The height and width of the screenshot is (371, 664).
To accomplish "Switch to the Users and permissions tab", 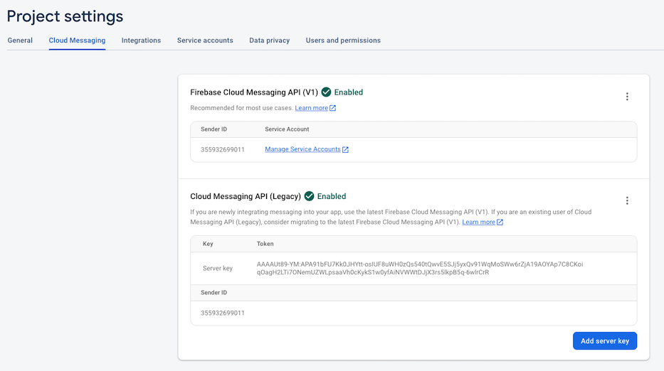I will click(343, 41).
